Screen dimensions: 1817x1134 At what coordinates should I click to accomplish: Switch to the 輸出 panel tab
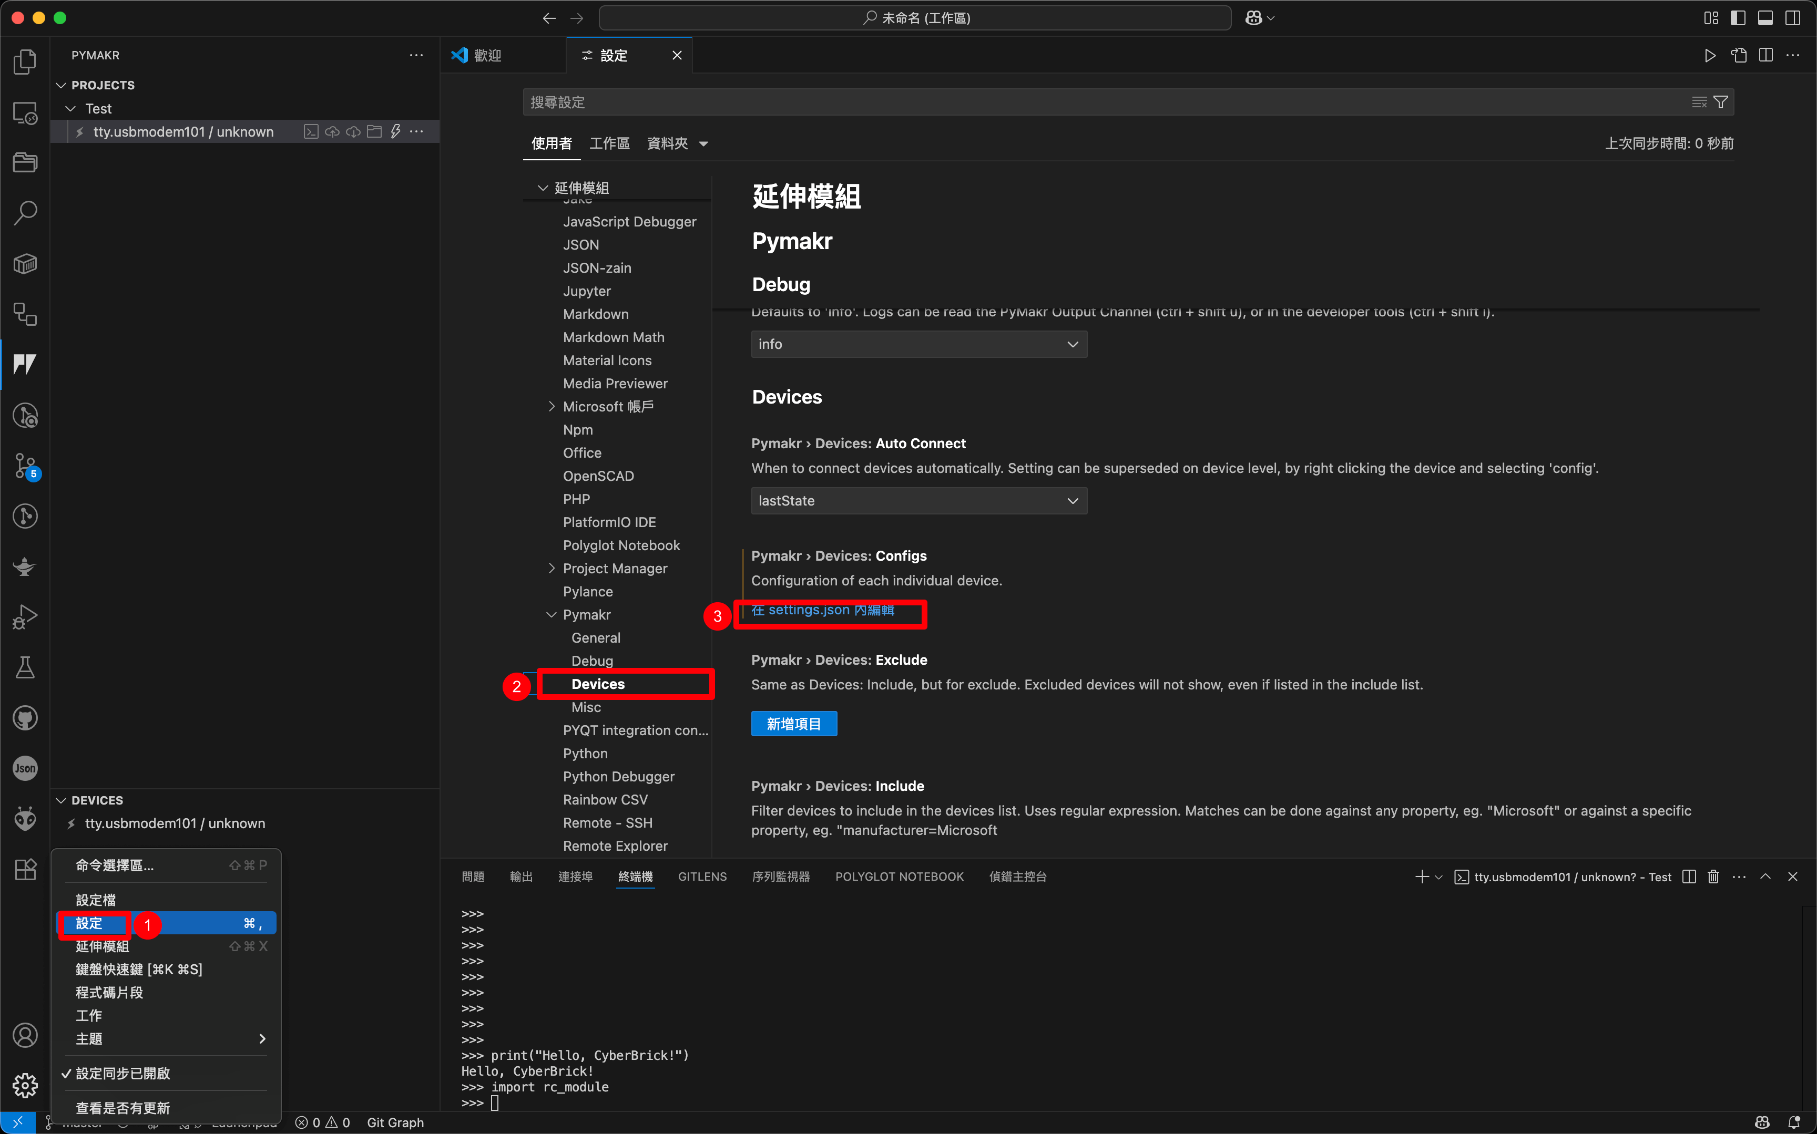coord(520,877)
